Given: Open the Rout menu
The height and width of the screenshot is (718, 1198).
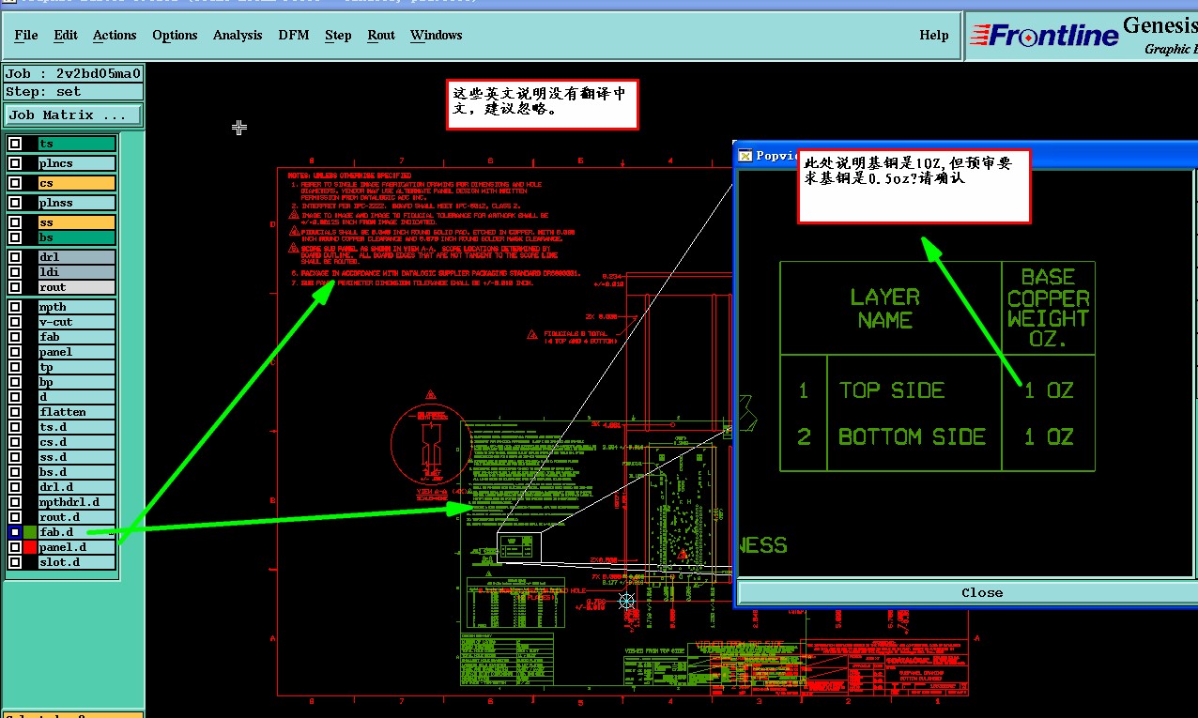Looking at the screenshot, I should (x=381, y=35).
